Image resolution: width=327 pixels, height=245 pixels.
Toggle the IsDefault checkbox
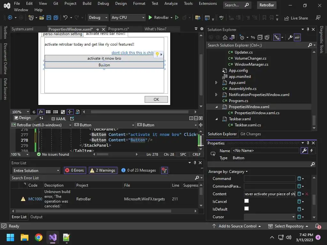pyautogui.click(x=247, y=209)
